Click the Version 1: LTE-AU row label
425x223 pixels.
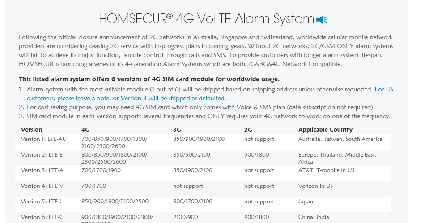point(44,139)
